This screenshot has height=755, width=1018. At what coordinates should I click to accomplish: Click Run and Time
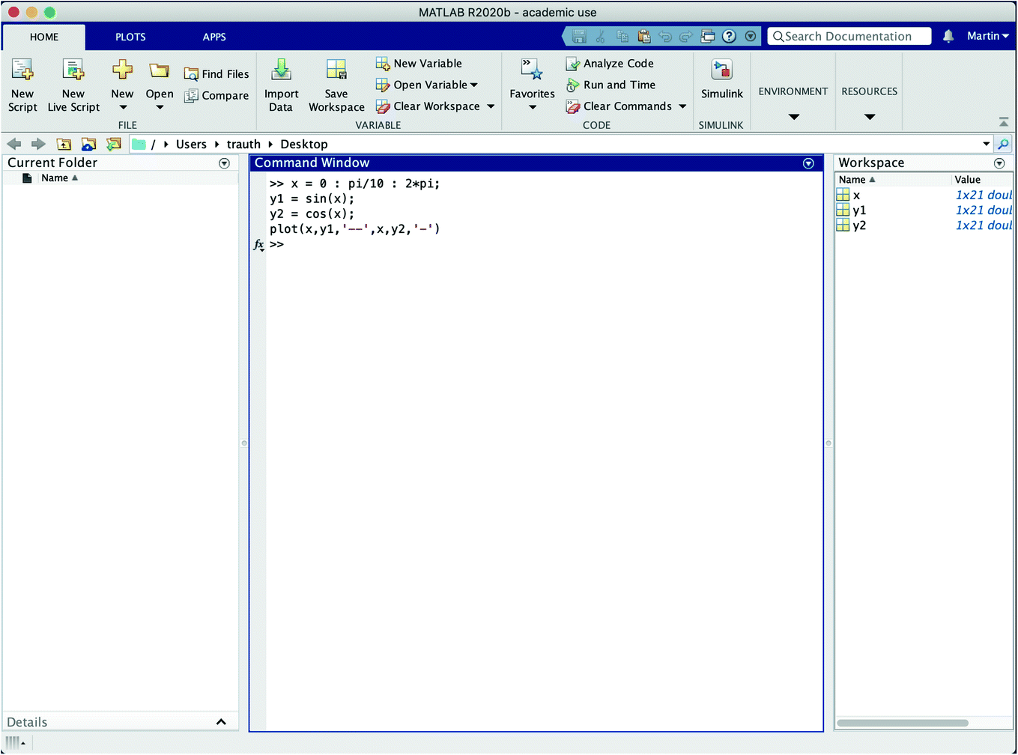(611, 85)
